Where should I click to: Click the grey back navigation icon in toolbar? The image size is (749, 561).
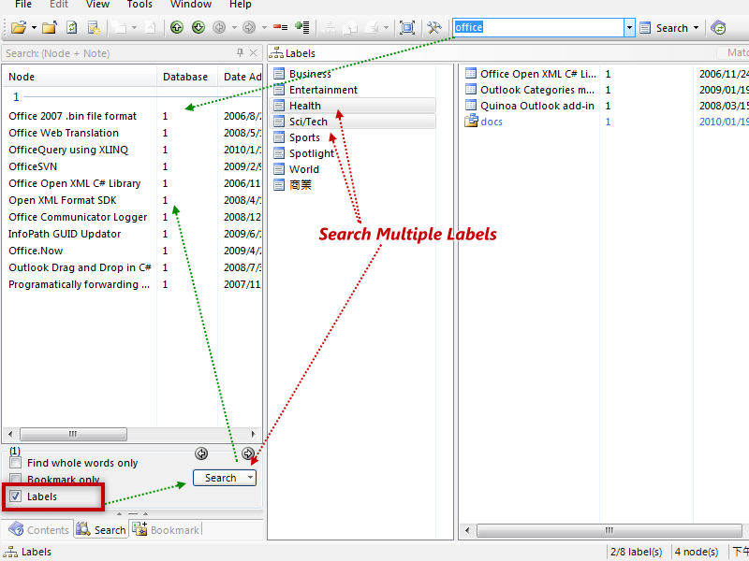[219, 28]
